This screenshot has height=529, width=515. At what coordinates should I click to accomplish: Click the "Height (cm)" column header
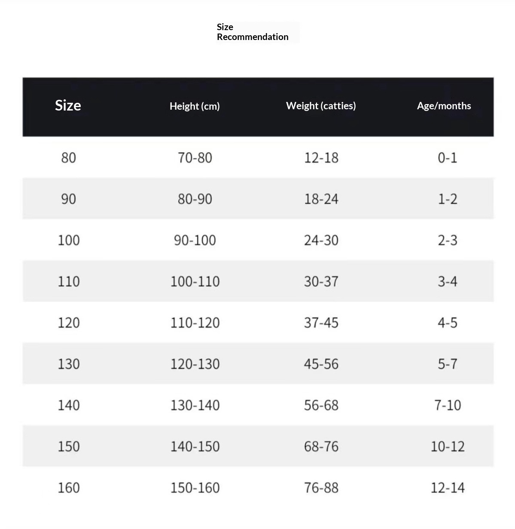(x=195, y=106)
